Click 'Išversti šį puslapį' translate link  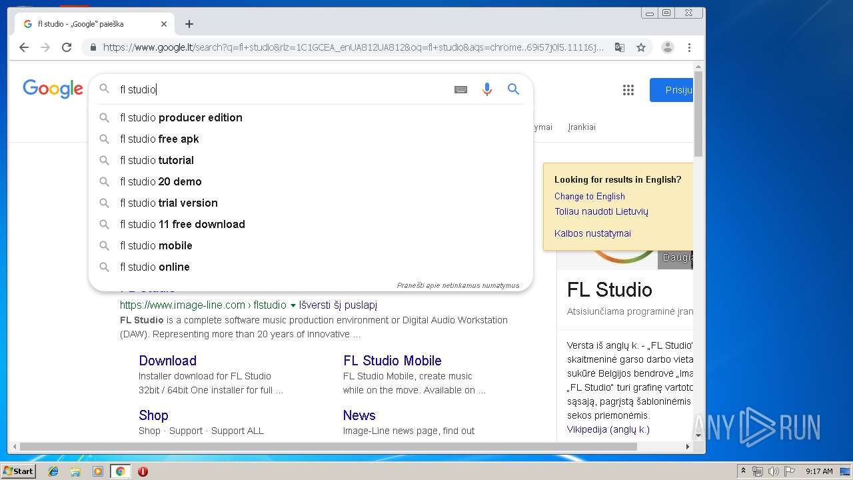[338, 305]
